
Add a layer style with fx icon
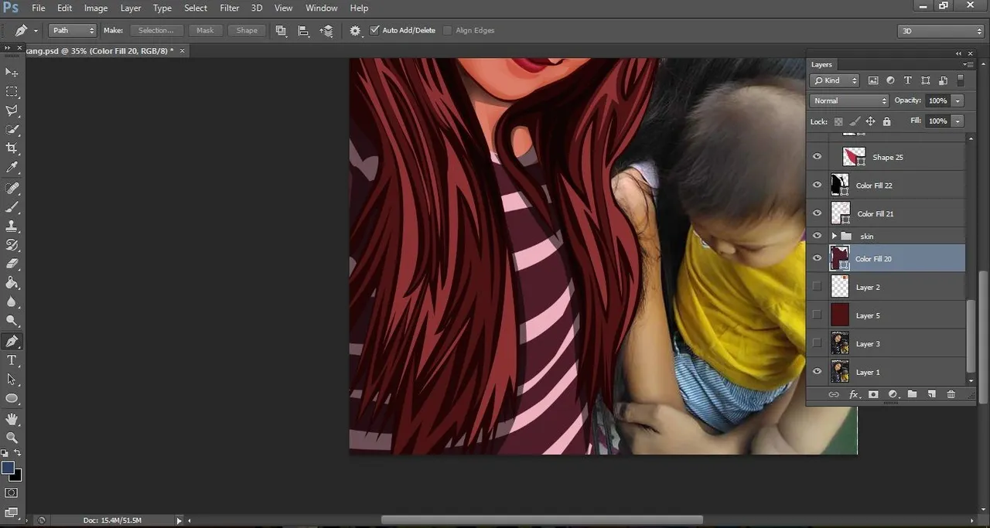854,394
